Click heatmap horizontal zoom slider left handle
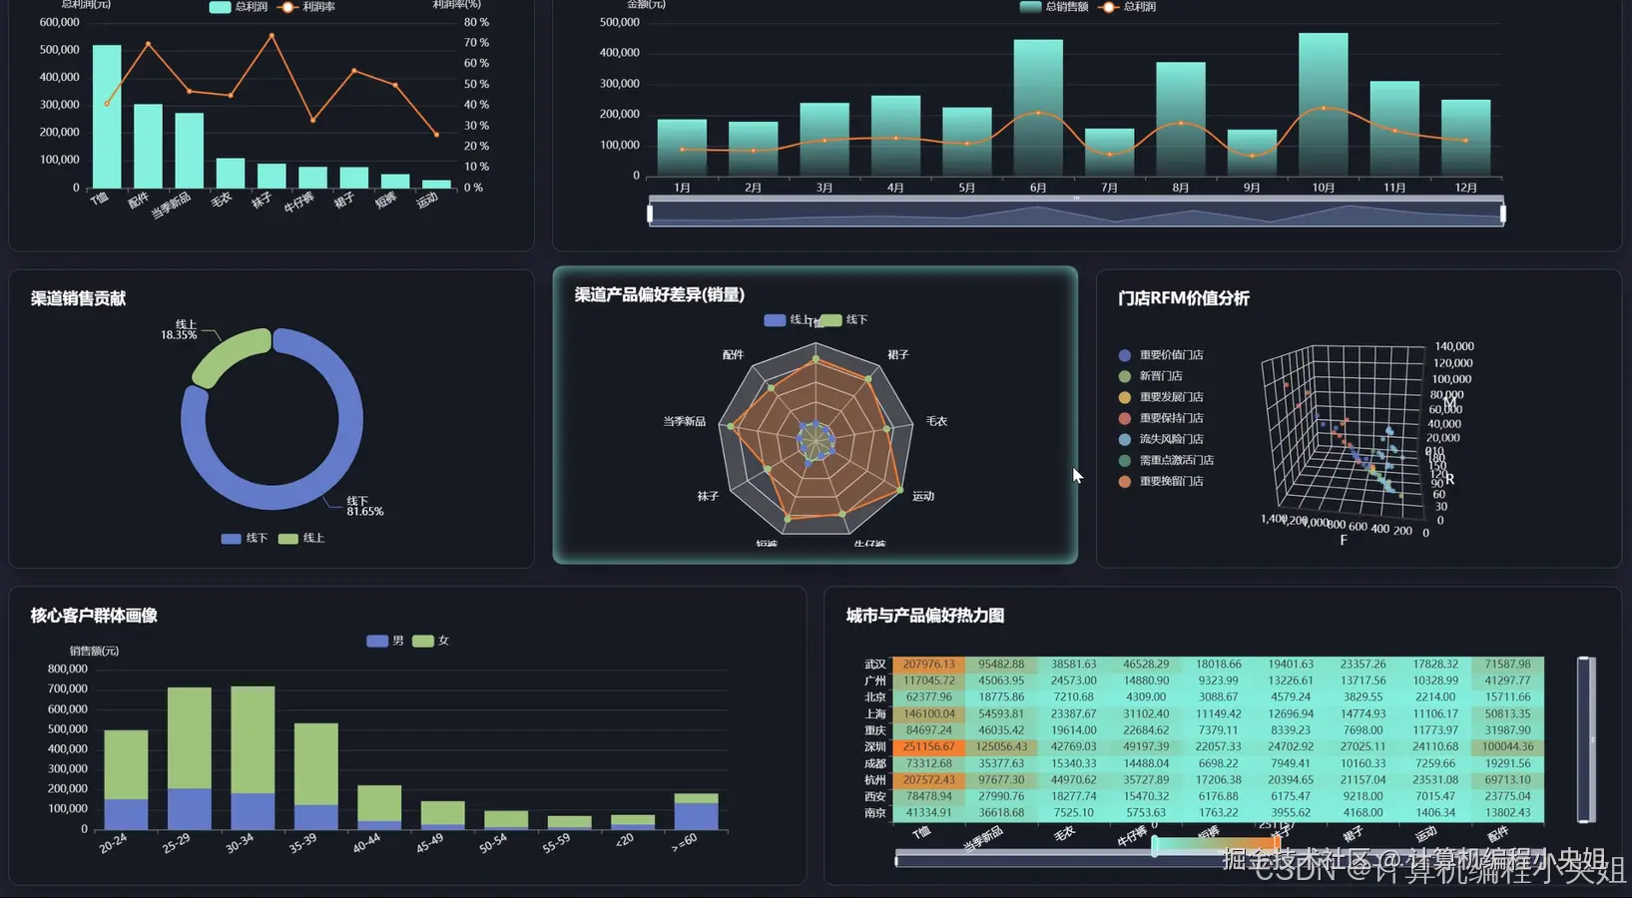Image resolution: width=1632 pixels, height=898 pixels. click(x=896, y=859)
